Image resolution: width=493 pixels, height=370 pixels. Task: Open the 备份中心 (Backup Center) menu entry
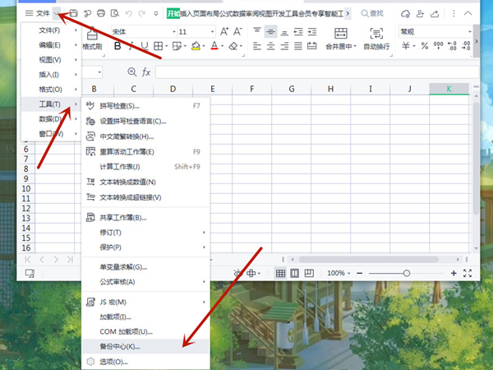pos(119,346)
